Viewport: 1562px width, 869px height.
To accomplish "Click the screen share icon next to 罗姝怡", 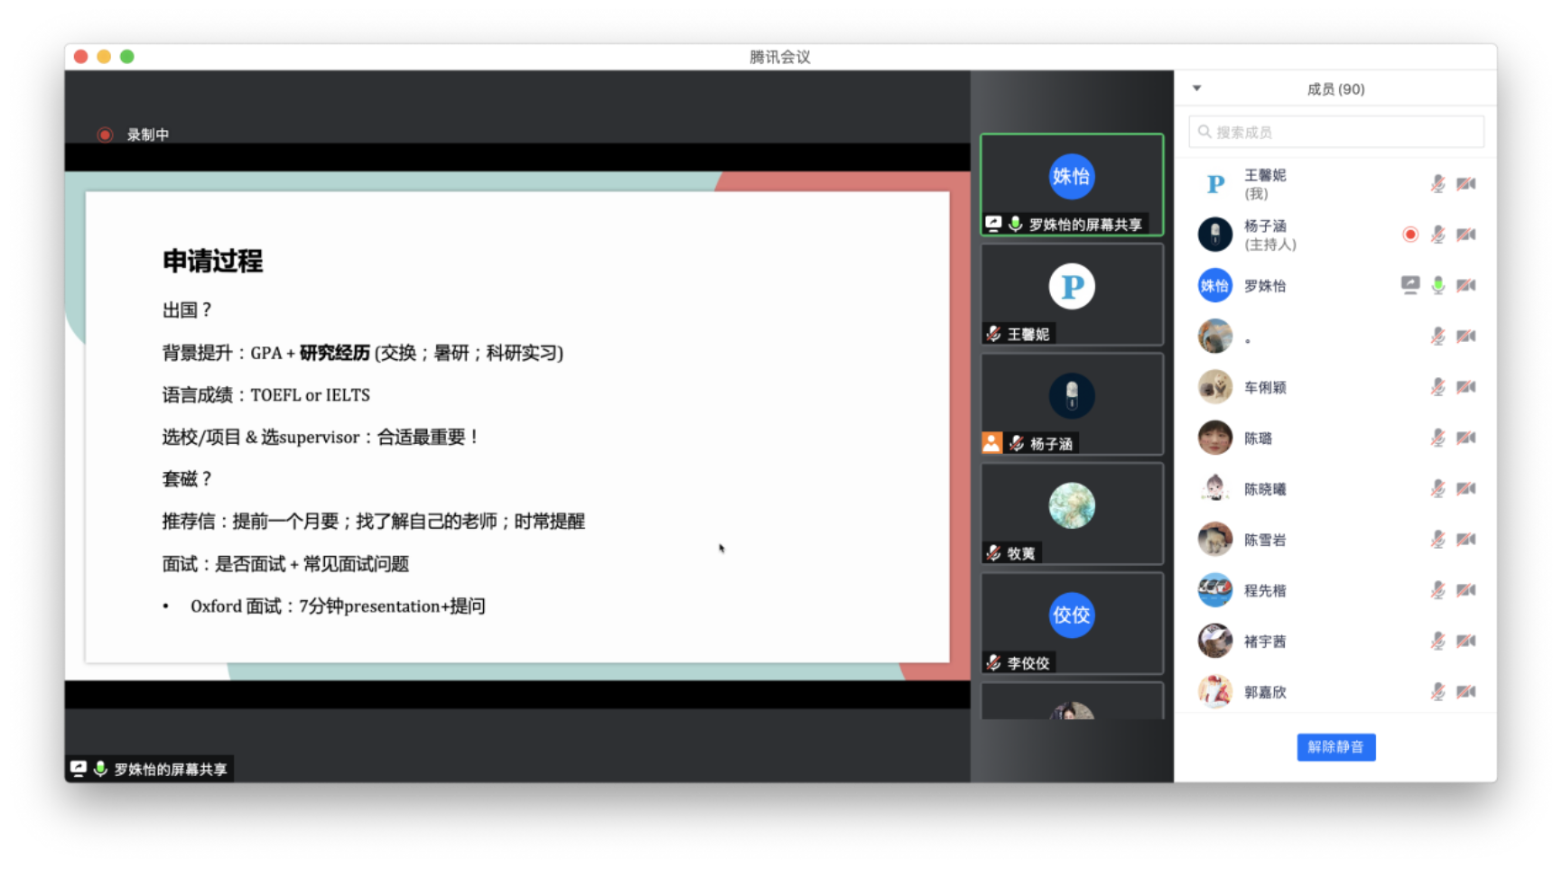I will [1409, 285].
